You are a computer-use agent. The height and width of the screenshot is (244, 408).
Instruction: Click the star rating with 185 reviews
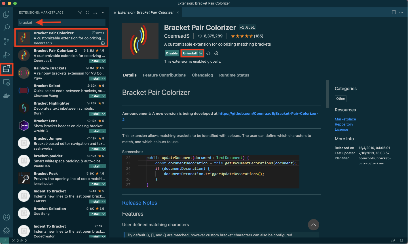coord(247,36)
